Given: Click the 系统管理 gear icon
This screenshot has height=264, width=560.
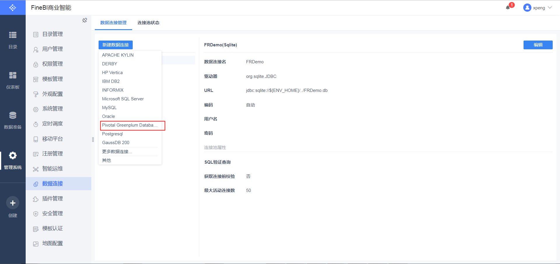Looking at the screenshot, I should pos(36,109).
